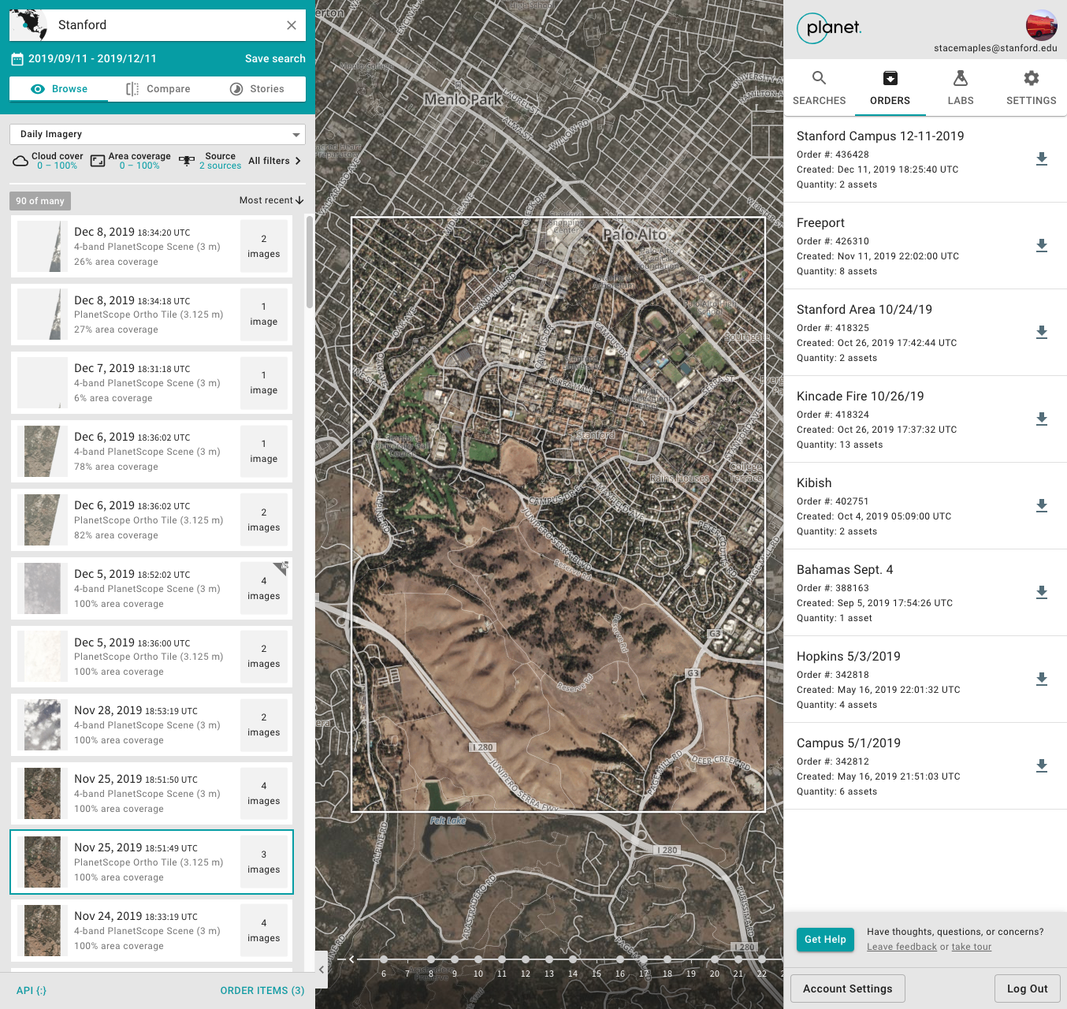The height and width of the screenshot is (1009, 1067).
Task: Download Bahamas Sept. 4 order
Action: click(1042, 593)
